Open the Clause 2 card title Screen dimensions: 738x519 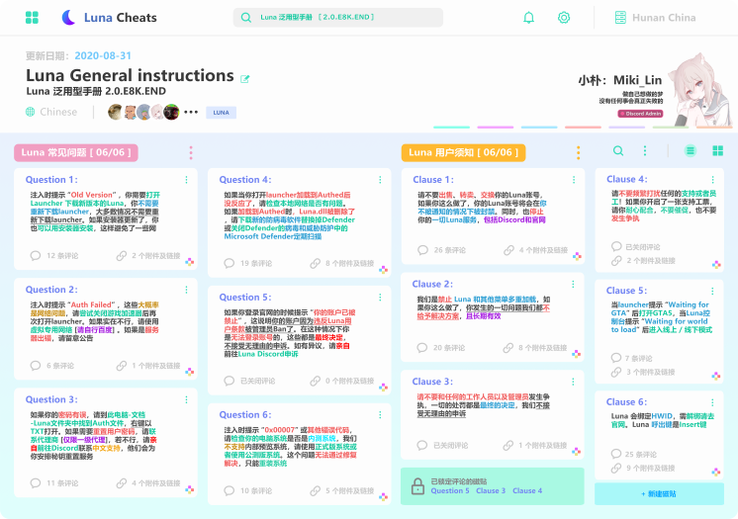click(432, 284)
